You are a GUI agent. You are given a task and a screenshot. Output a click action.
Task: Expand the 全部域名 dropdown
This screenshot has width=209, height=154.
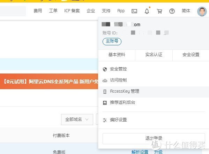(x=77, y=120)
